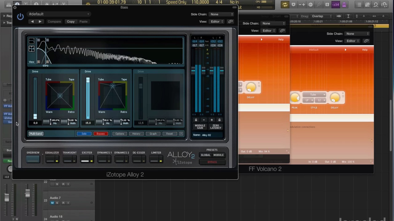Open View Editor dropdown in Bass plugin window
Screen dimensions: 394x221
click(217, 21)
